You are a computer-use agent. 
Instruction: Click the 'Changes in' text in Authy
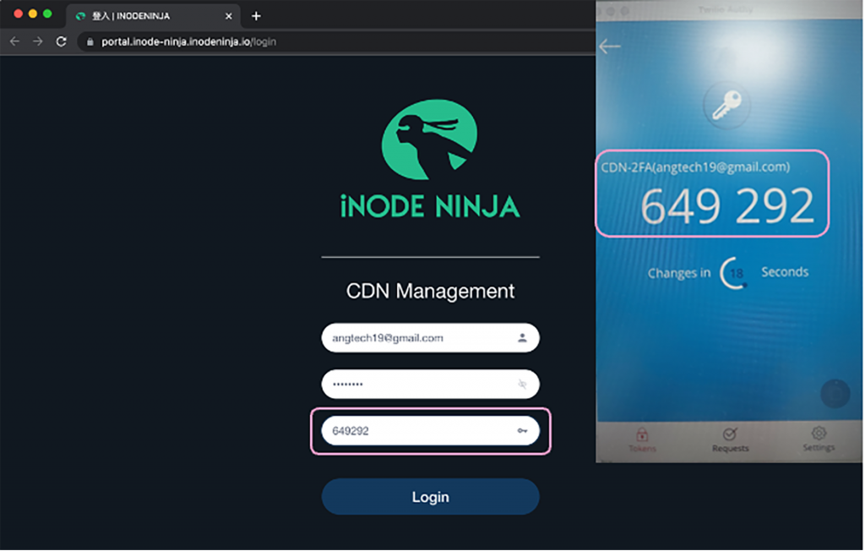pos(679,273)
